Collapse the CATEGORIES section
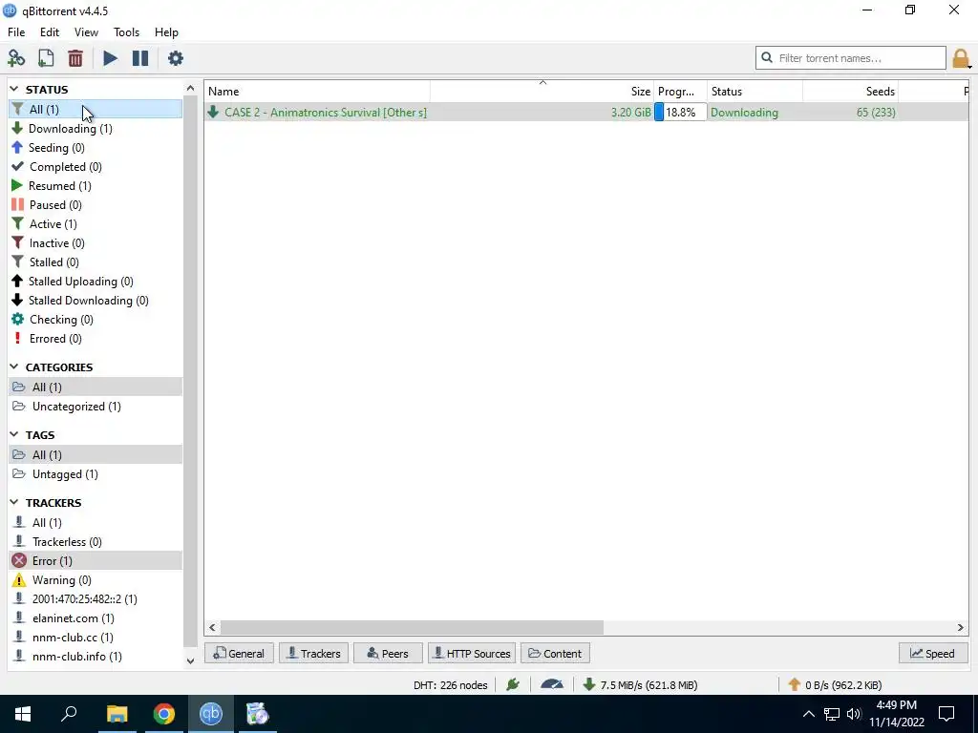This screenshot has width=978, height=733. click(x=14, y=366)
